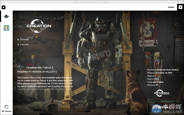Click the small Creation Kit icon beside title
The width and height of the screenshot is (184, 115).
click(21, 67)
